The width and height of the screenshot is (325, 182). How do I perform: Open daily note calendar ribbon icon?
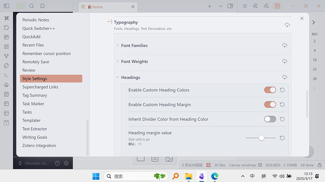[7, 94]
